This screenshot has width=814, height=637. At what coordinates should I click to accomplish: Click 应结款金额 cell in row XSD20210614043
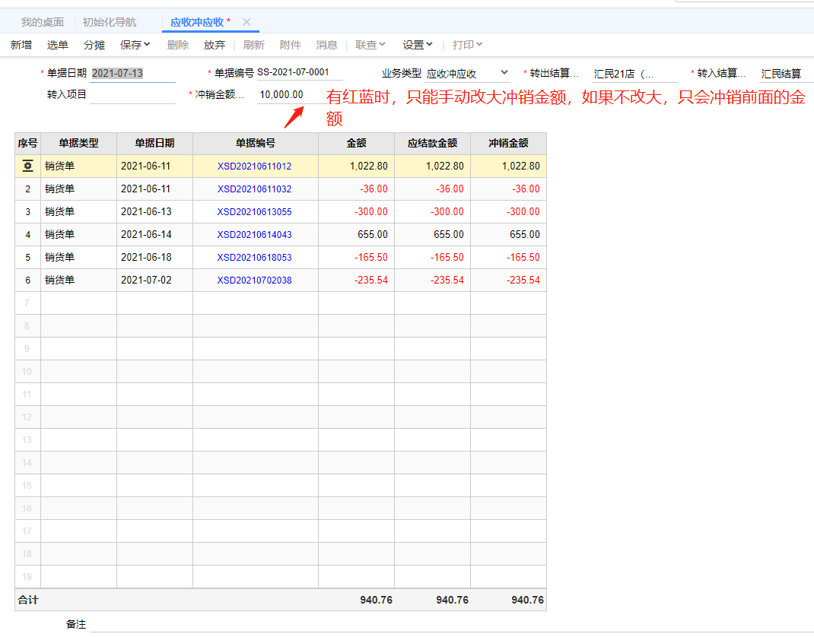(x=432, y=235)
